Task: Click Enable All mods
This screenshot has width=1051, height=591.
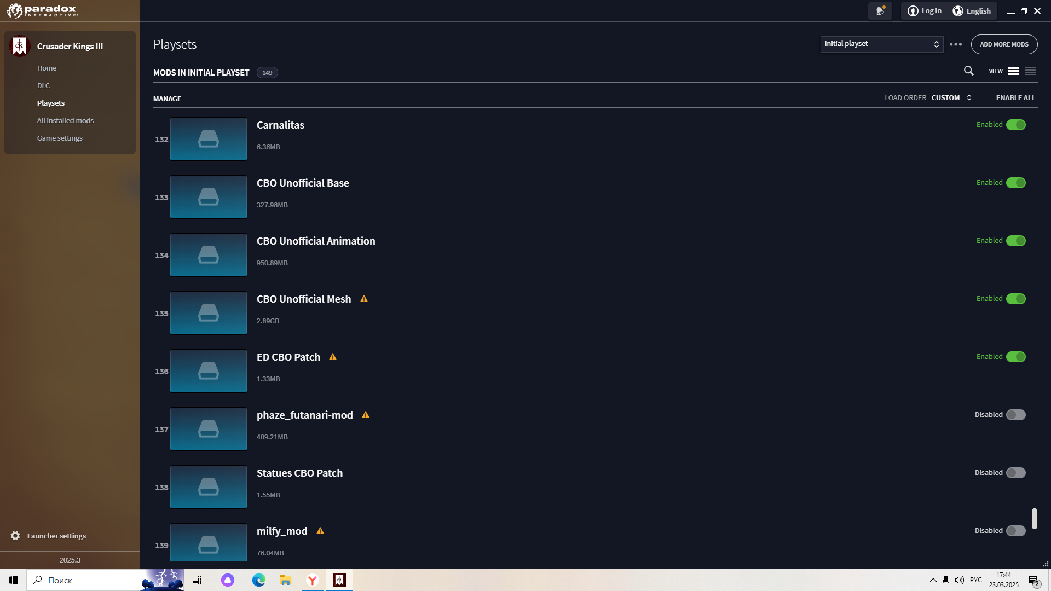Action: click(x=1015, y=97)
